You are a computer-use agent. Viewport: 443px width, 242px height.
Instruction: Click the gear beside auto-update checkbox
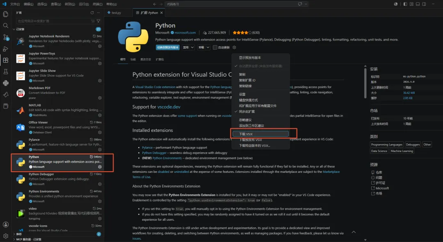(x=234, y=47)
